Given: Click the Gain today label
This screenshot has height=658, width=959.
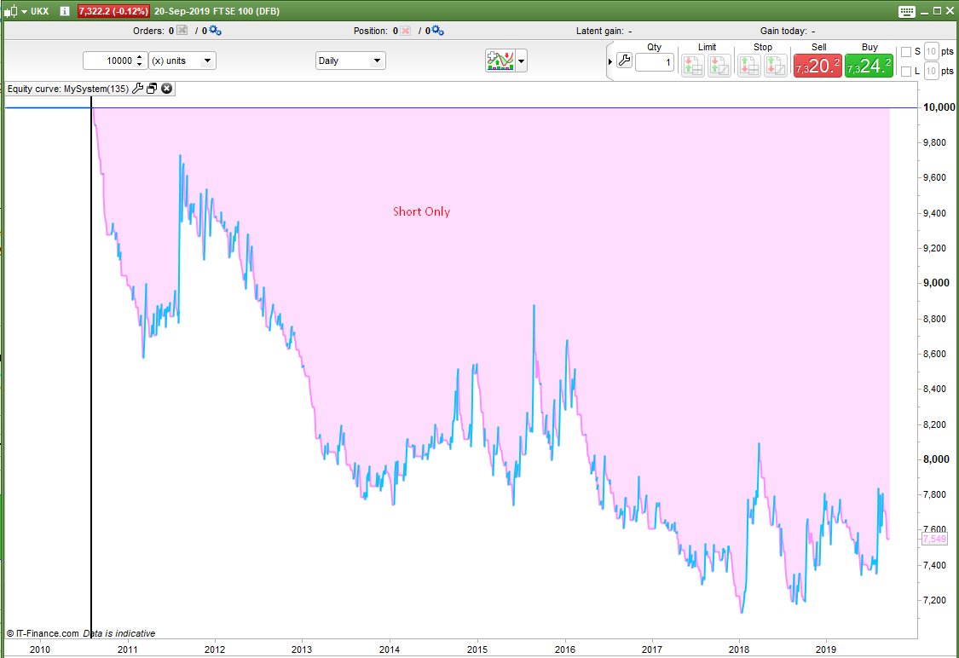Looking at the screenshot, I should [783, 31].
